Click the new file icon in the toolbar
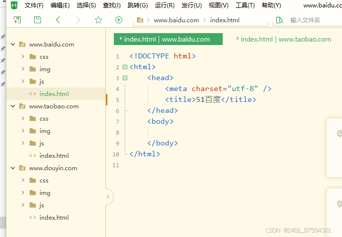Viewport: 342px width, 237px height. (17, 20)
